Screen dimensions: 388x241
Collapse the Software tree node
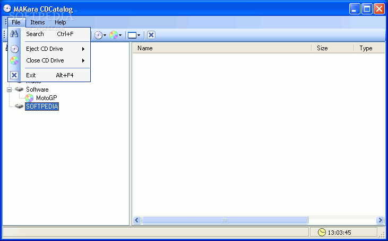pyautogui.click(x=9, y=90)
